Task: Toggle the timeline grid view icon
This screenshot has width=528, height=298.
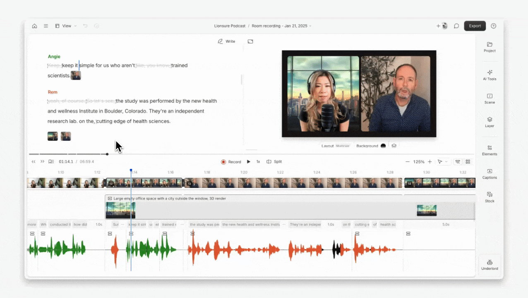Action: (468, 162)
